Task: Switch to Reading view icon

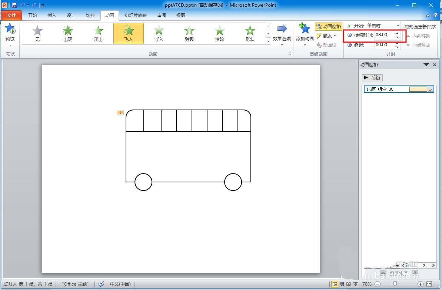Action: [348, 284]
